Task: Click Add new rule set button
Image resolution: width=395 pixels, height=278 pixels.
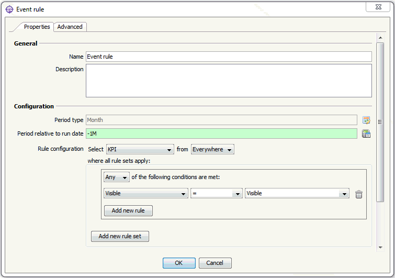Action: [120, 237]
